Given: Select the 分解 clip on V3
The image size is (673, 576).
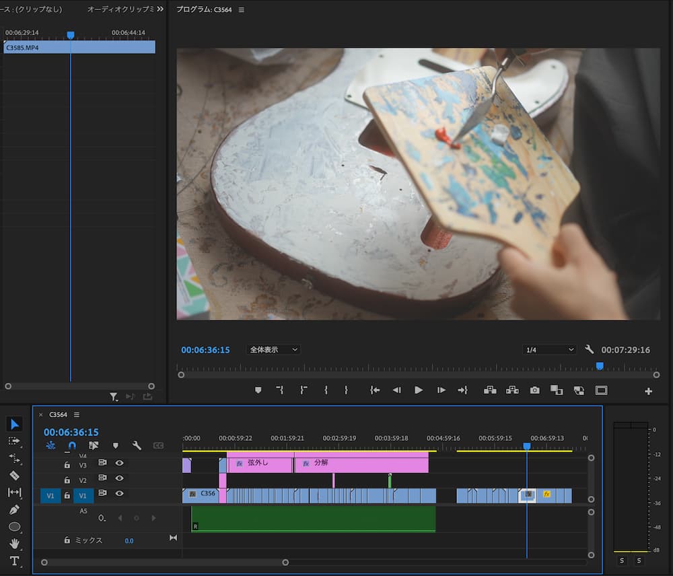Looking at the screenshot, I should (361, 464).
